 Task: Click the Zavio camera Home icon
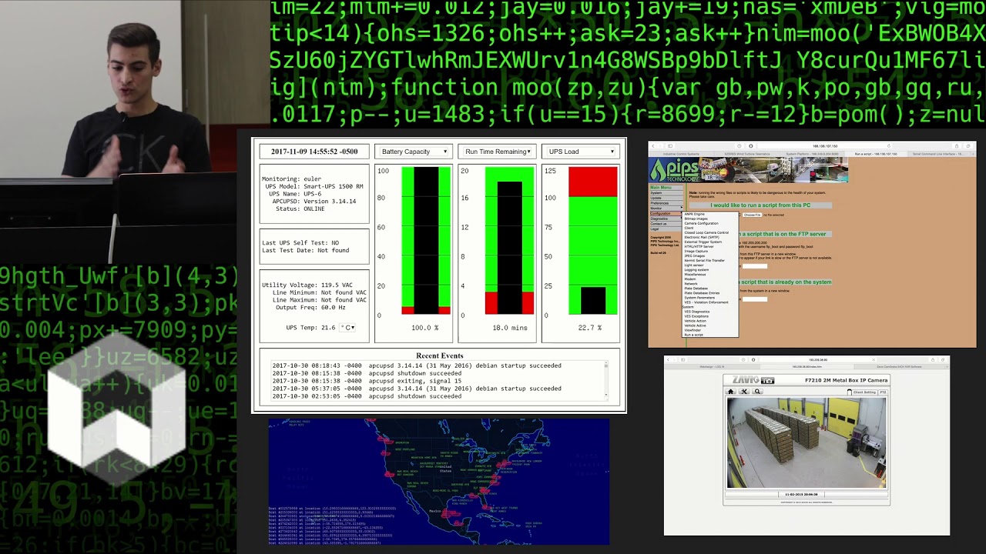click(732, 392)
